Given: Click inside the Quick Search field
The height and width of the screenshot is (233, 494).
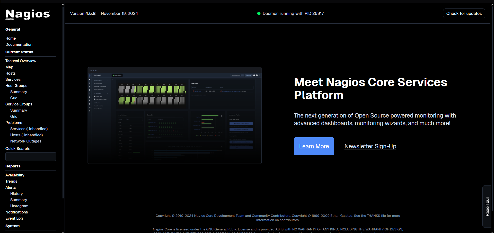Looking at the screenshot, I should 31,156.
